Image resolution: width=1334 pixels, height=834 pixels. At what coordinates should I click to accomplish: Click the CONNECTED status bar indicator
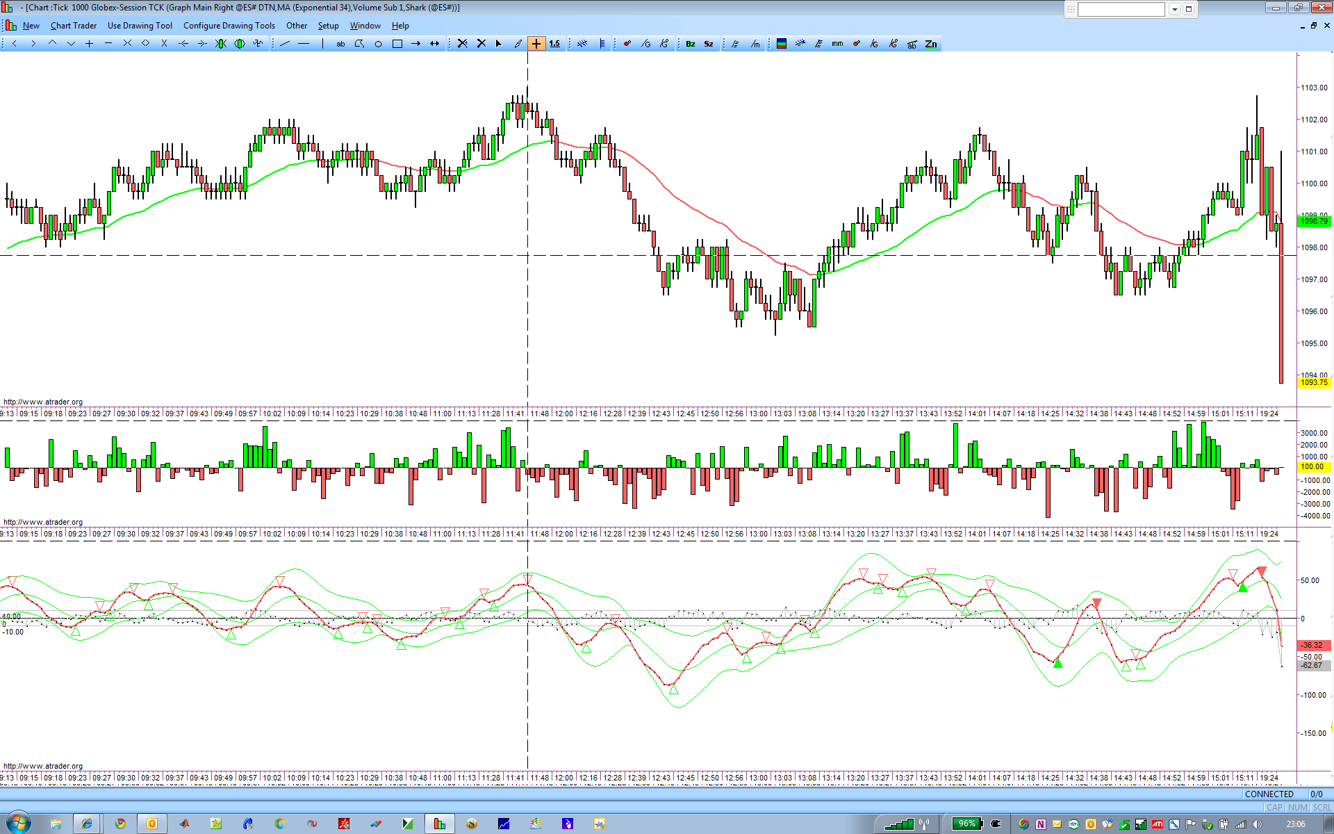[x=1269, y=794]
